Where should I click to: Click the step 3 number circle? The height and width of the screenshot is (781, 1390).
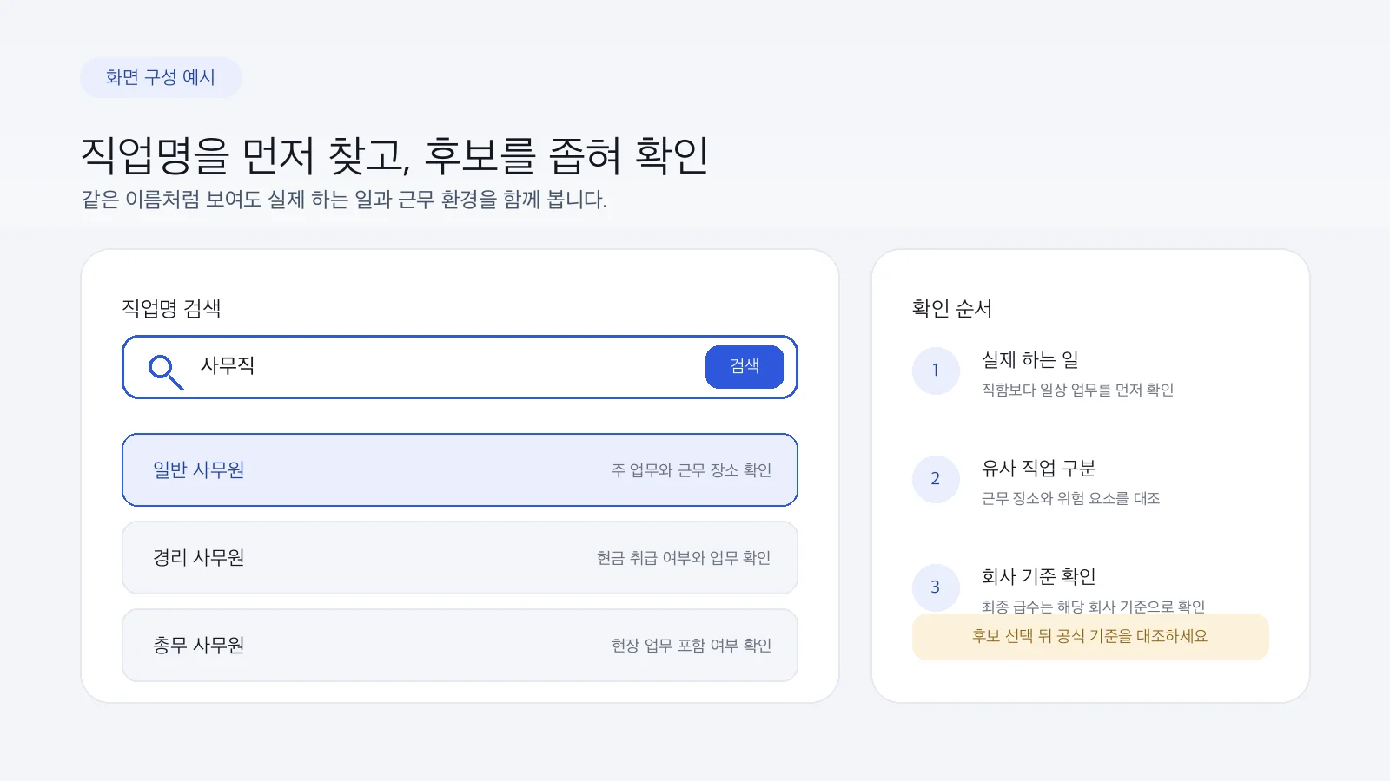click(936, 587)
